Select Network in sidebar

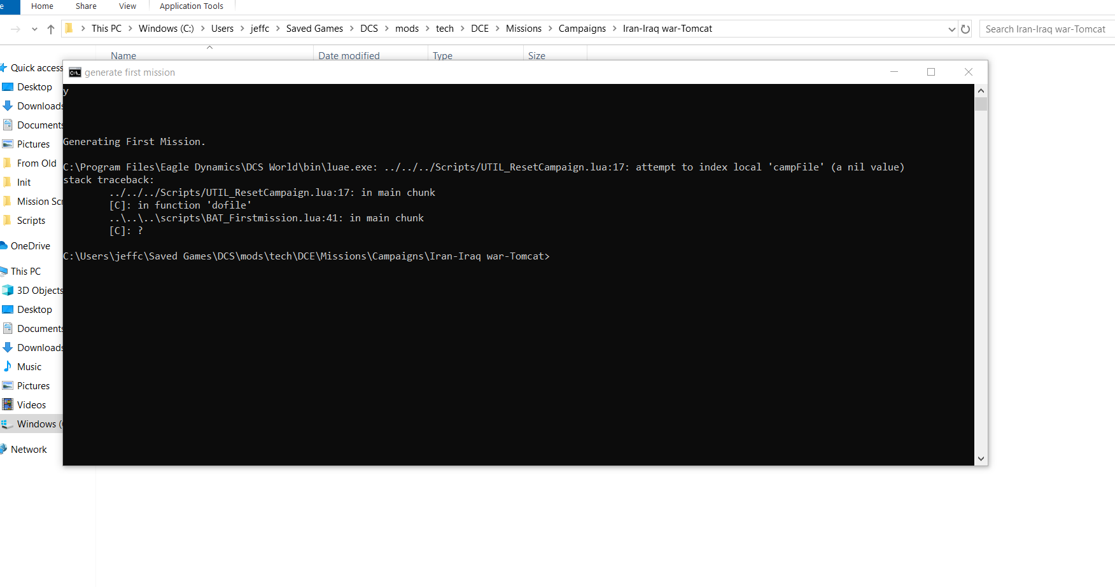point(29,450)
